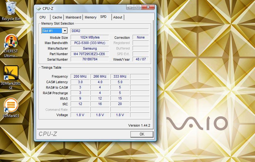Click the Week/Year value 48 / 07
This screenshot has height=162, width=255.
[141, 59]
